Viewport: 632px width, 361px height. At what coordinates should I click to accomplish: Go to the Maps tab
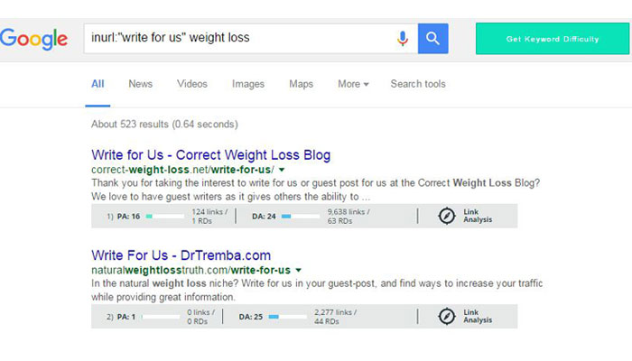coord(301,84)
